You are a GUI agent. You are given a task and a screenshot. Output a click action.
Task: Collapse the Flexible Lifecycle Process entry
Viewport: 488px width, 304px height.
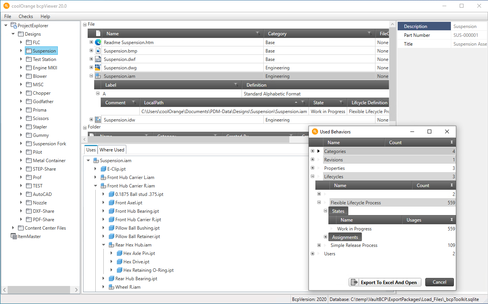coord(319,203)
